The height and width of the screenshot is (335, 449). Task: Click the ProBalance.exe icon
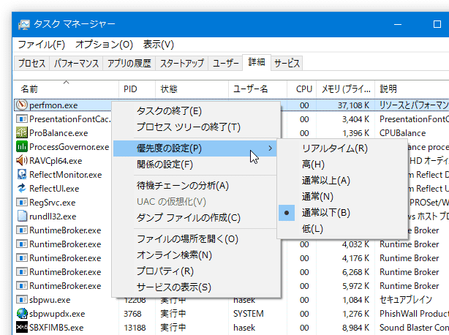22,133
